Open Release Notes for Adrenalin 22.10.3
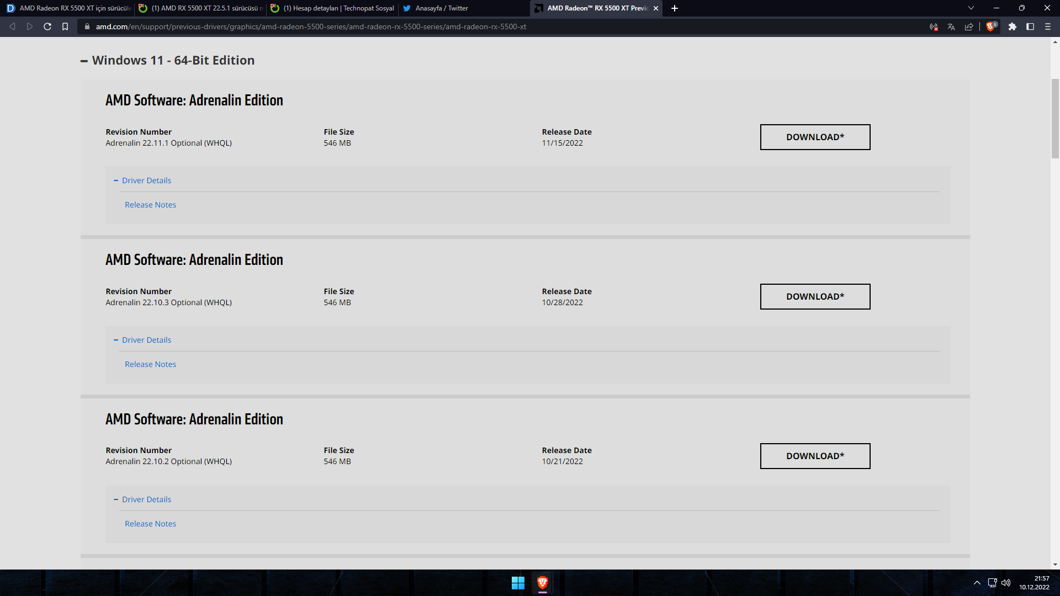The height and width of the screenshot is (596, 1060). (x=150, y=364)
